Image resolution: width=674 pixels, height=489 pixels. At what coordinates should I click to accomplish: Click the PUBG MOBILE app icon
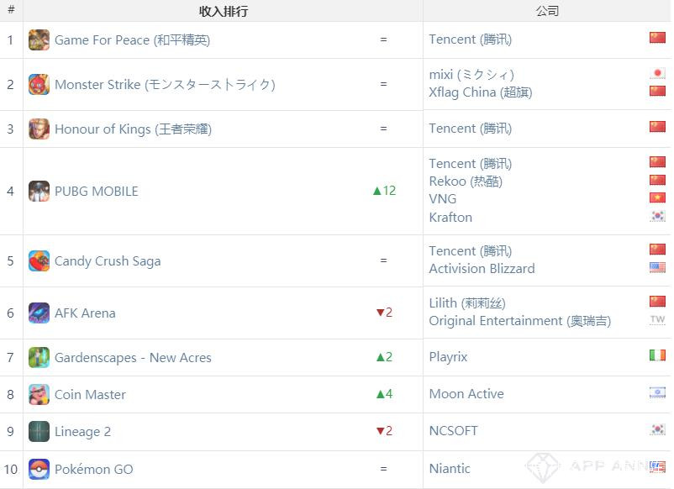click(39, 191)
